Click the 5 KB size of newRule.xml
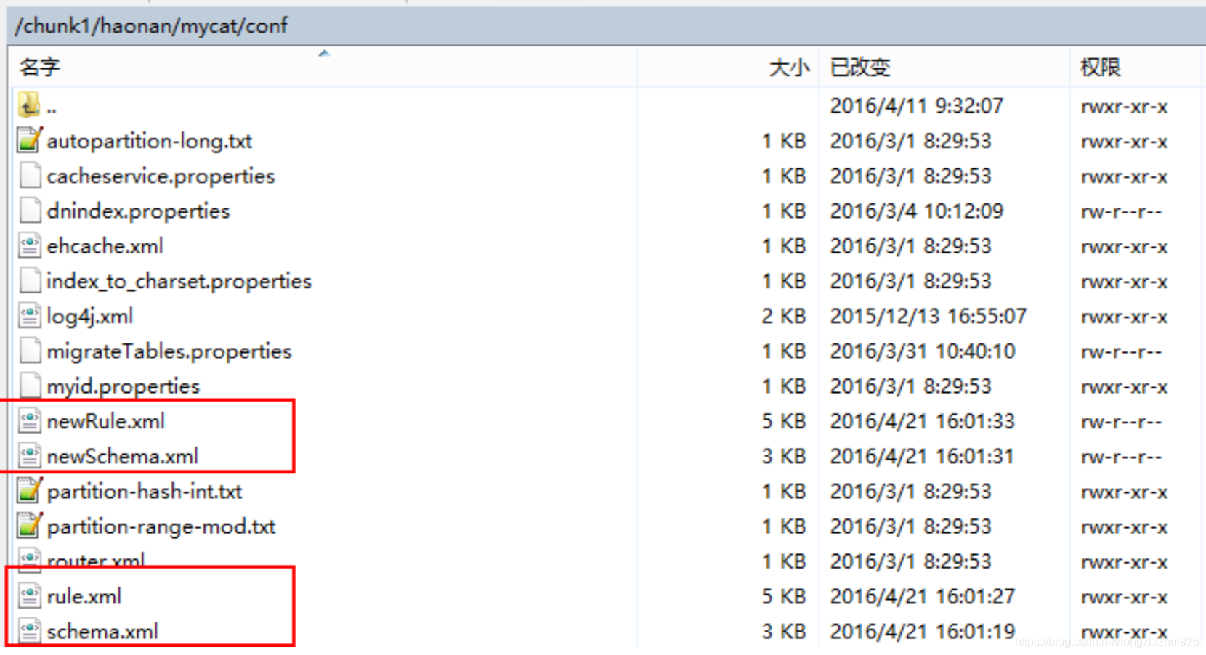The width and height of the screenshot is (1206, 655). tap(784, 421)
